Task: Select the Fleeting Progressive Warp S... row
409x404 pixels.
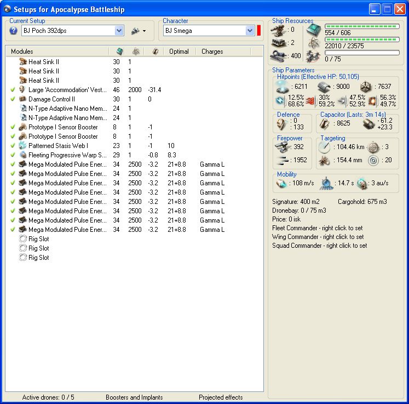Action: click(134, 155)
